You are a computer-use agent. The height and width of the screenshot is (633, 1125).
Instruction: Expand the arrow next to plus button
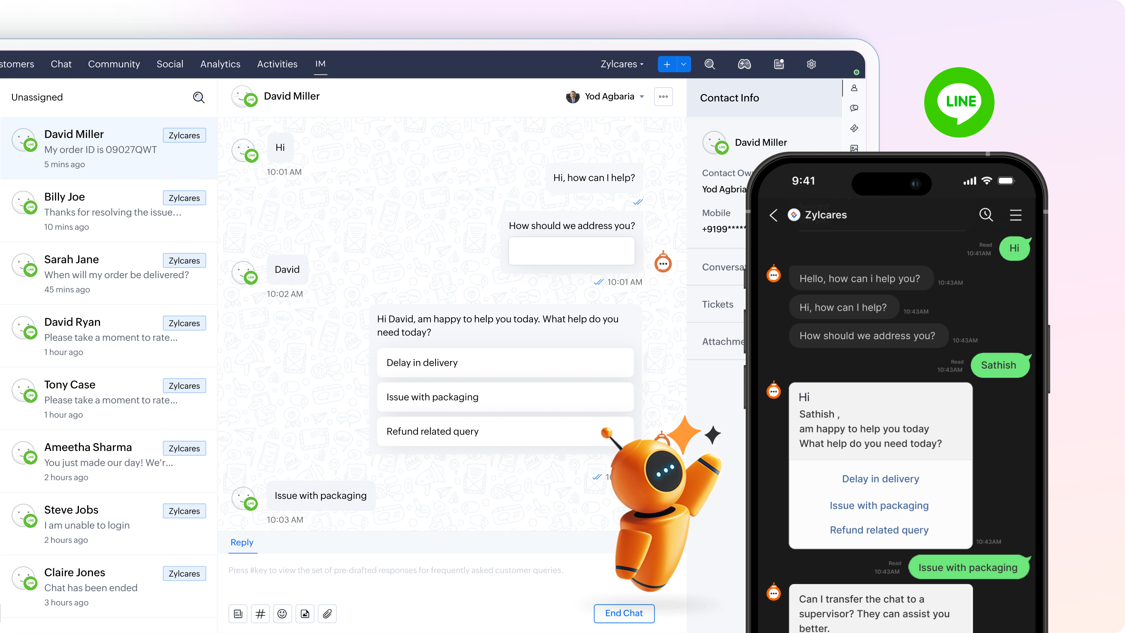click(x=684, y=64)
